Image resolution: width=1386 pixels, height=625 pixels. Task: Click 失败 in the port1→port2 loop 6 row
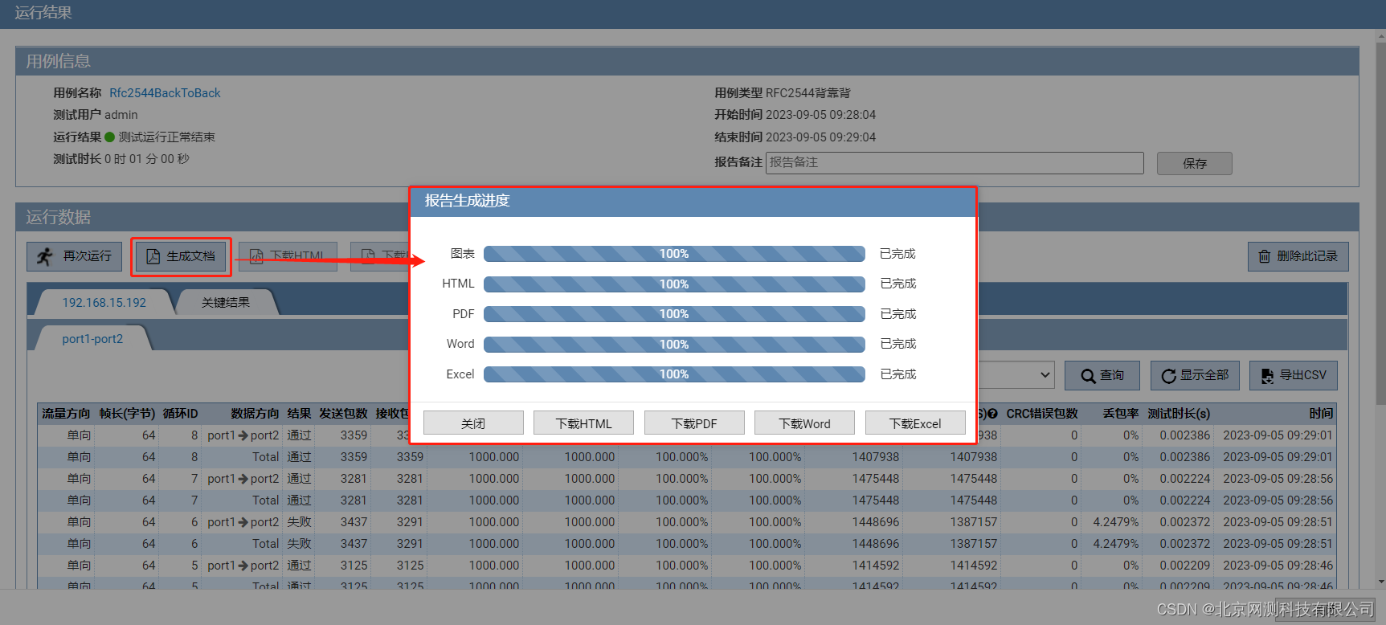click(299, 522)
